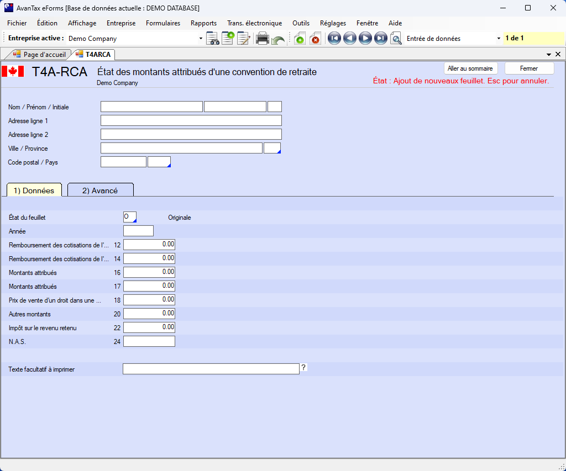
Task: Click the green undo arrow icon
Action: (x=278, y=40)
